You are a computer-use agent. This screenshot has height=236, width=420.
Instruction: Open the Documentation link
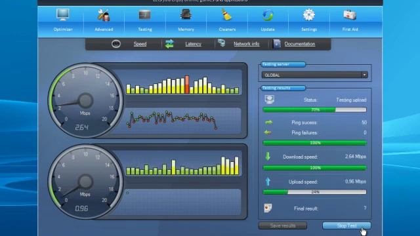click(300, 44)
